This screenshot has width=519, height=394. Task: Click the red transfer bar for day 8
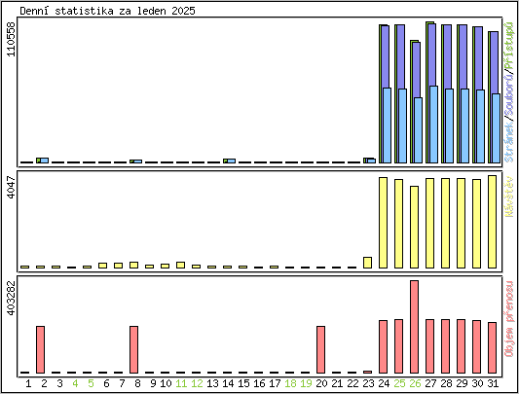[x=133, y=349]
